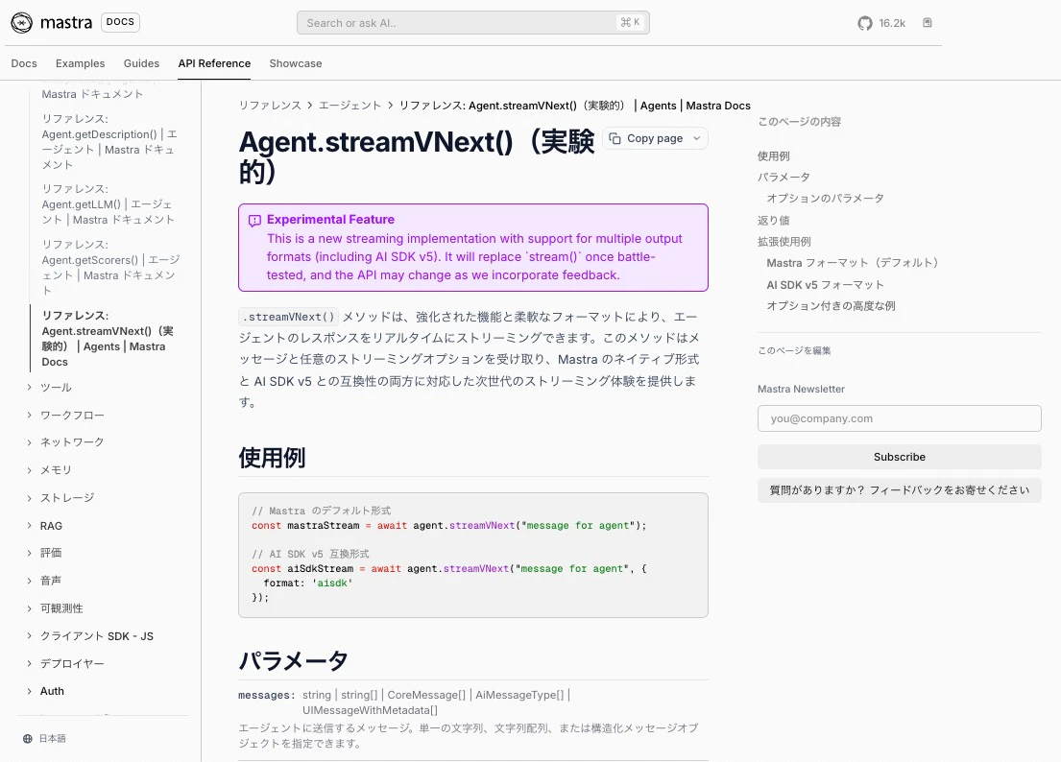1061x762 pixels.
Task: Switch to the Docs tab
Action: point(24,63)
